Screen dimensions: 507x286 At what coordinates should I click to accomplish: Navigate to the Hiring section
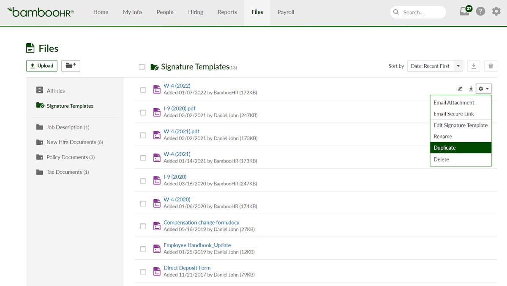coord(195,12)
